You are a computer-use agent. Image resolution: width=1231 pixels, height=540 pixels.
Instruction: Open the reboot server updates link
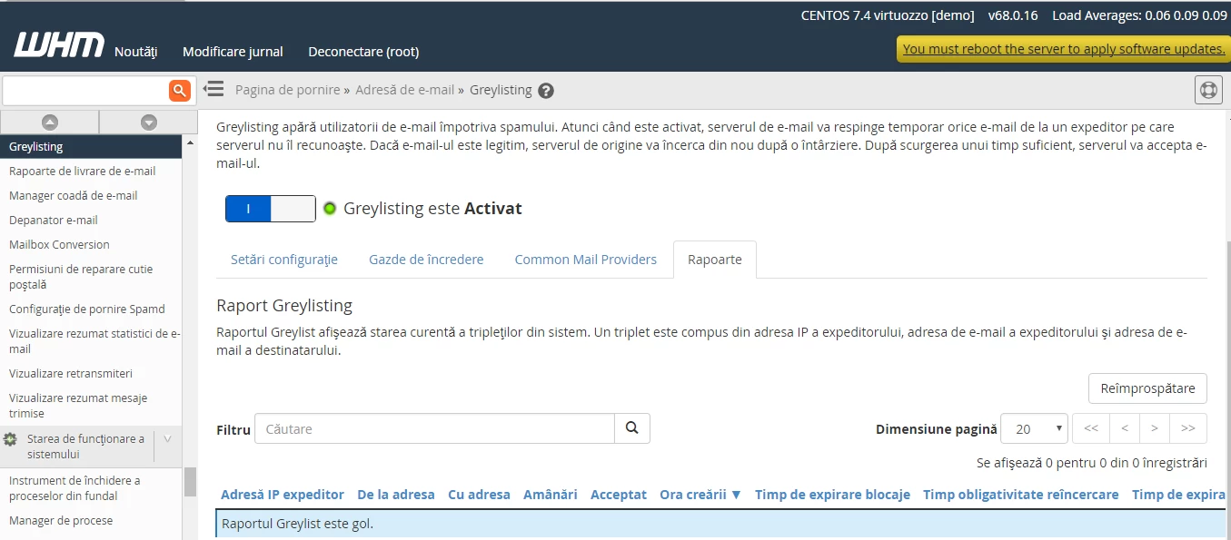pos(1062,48)
